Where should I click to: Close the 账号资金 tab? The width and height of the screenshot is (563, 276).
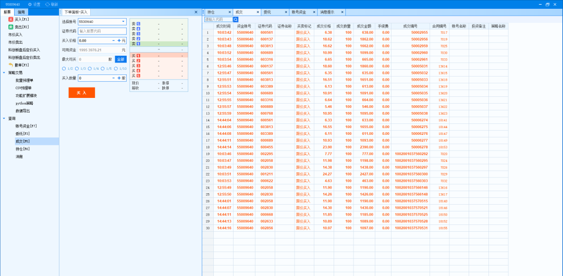(314, 12)
